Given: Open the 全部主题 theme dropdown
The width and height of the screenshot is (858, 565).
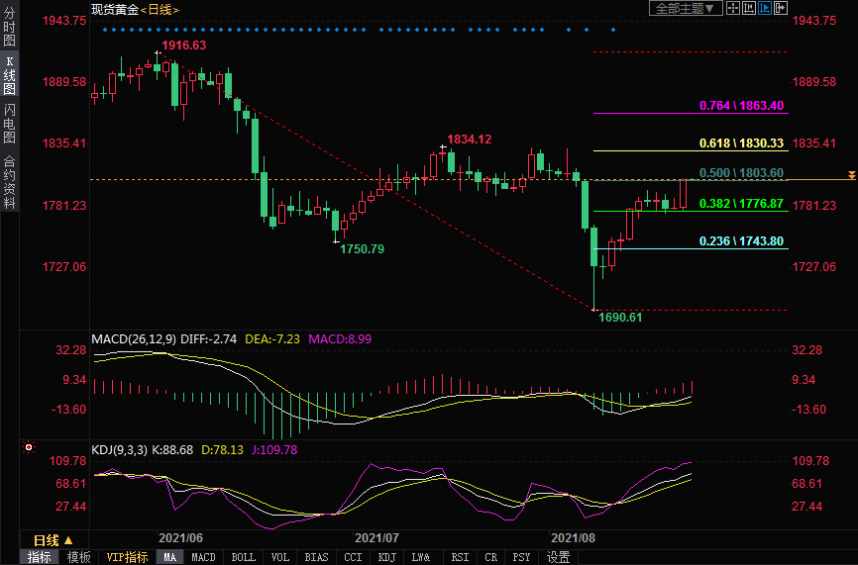Looking at the screenshot, I should (x=682, y=8).
